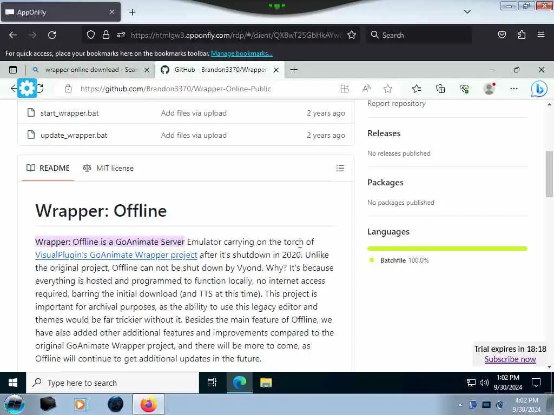Close the AppOnFly Firefox tab
Viewport: 554px width, 415px height.
(111, 12)
